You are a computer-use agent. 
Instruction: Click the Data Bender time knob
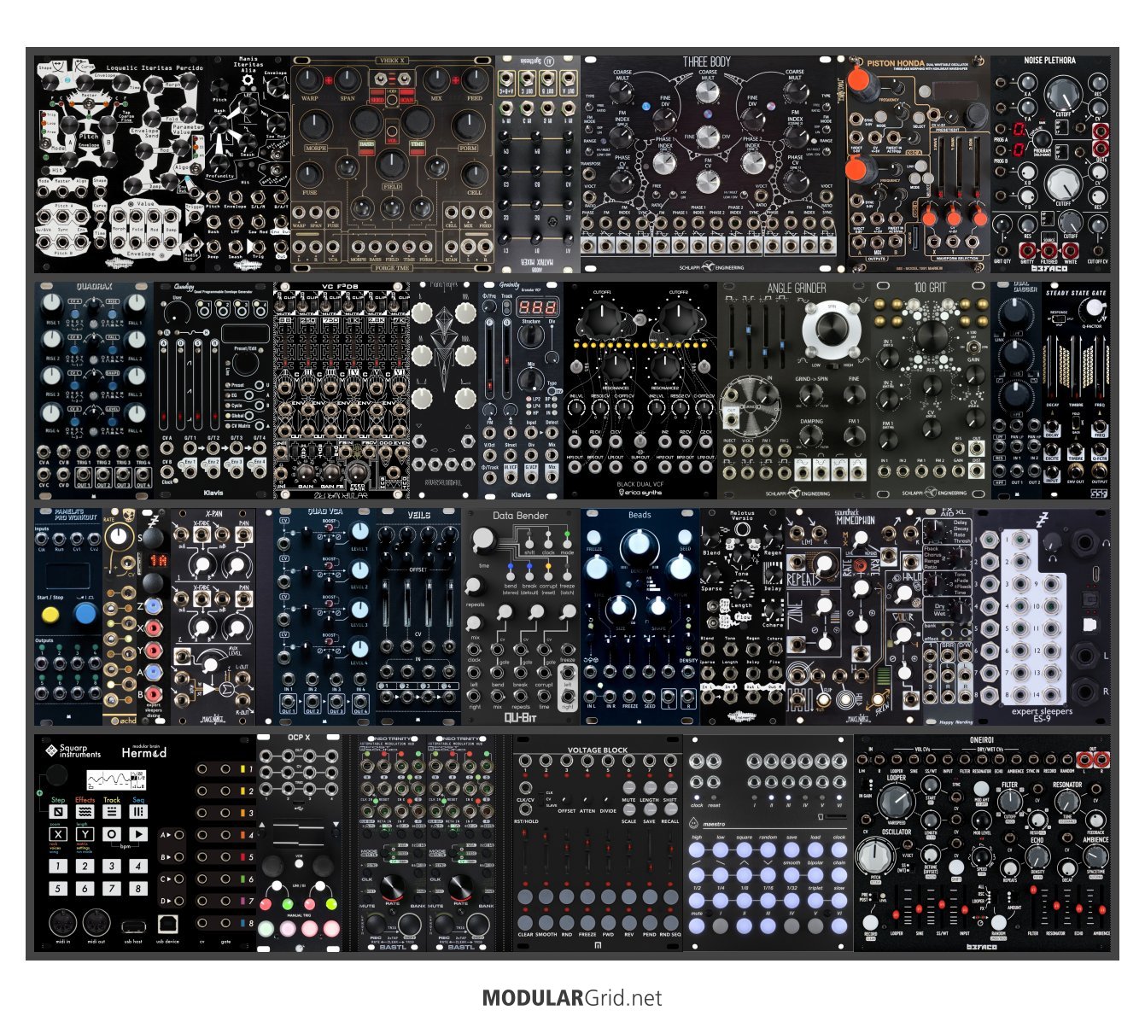(x=483, y=540)
